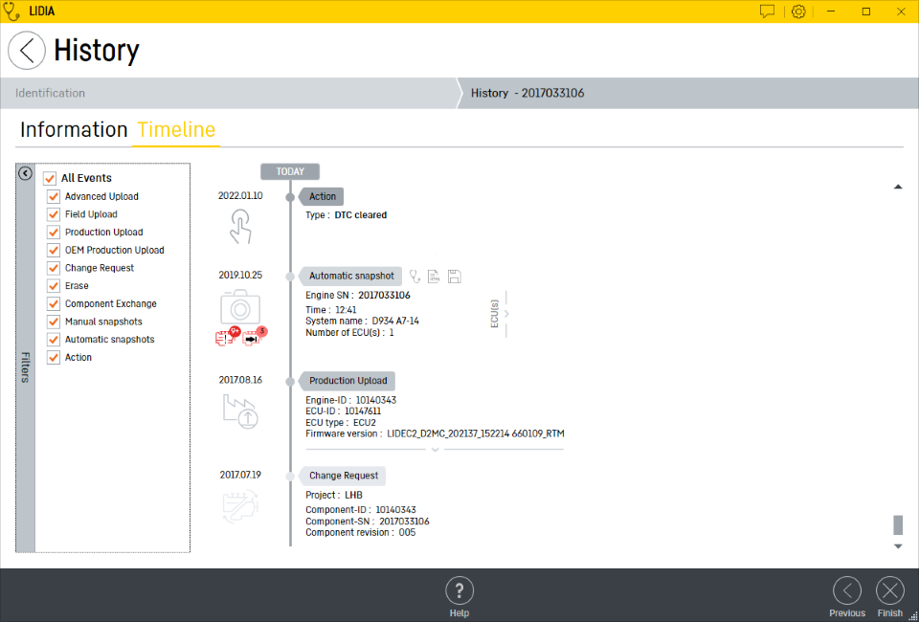Click the back arrow next to History
919x622 pixels.
coord(27,51)
